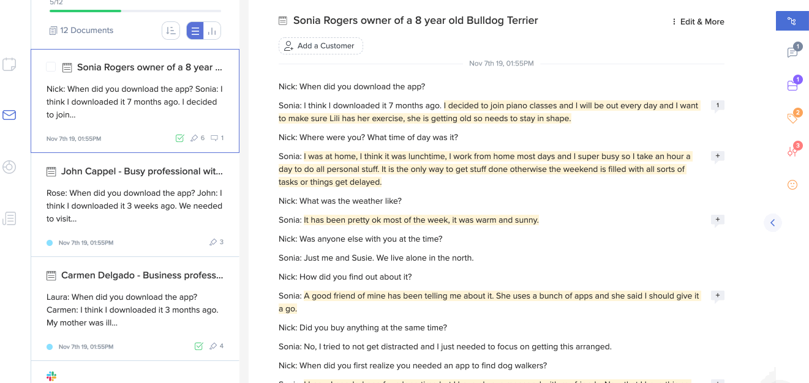The image size is (809, 383).
Task: Click the Nov 7th 19, 01:55PM header timestamp
Action: [x=501, y=64]
